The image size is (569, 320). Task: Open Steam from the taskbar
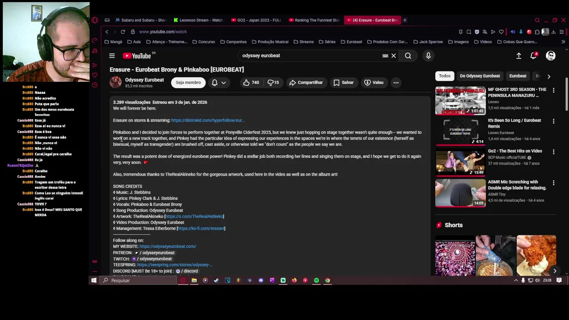point(216,280)
